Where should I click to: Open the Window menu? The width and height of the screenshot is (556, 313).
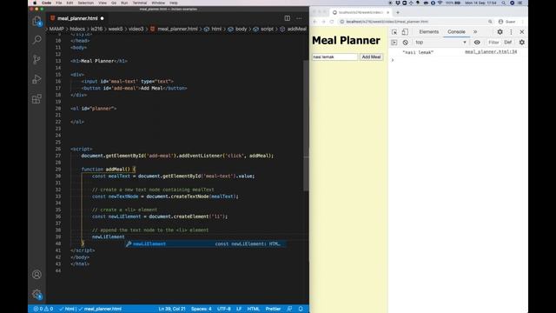tap(158, 3)
